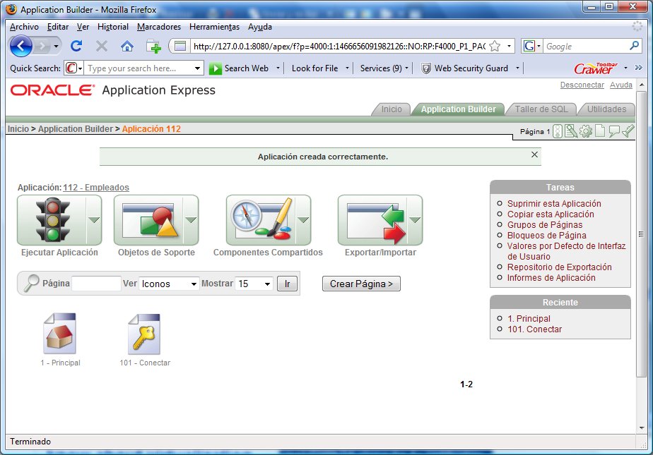
Task: Switch to the Utilidades tab
Action: point(606,109)
